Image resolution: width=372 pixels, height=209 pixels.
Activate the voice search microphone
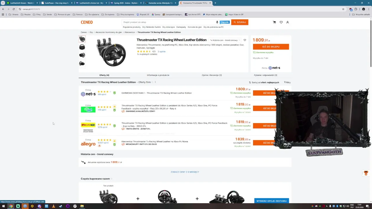tap(217, 22)
